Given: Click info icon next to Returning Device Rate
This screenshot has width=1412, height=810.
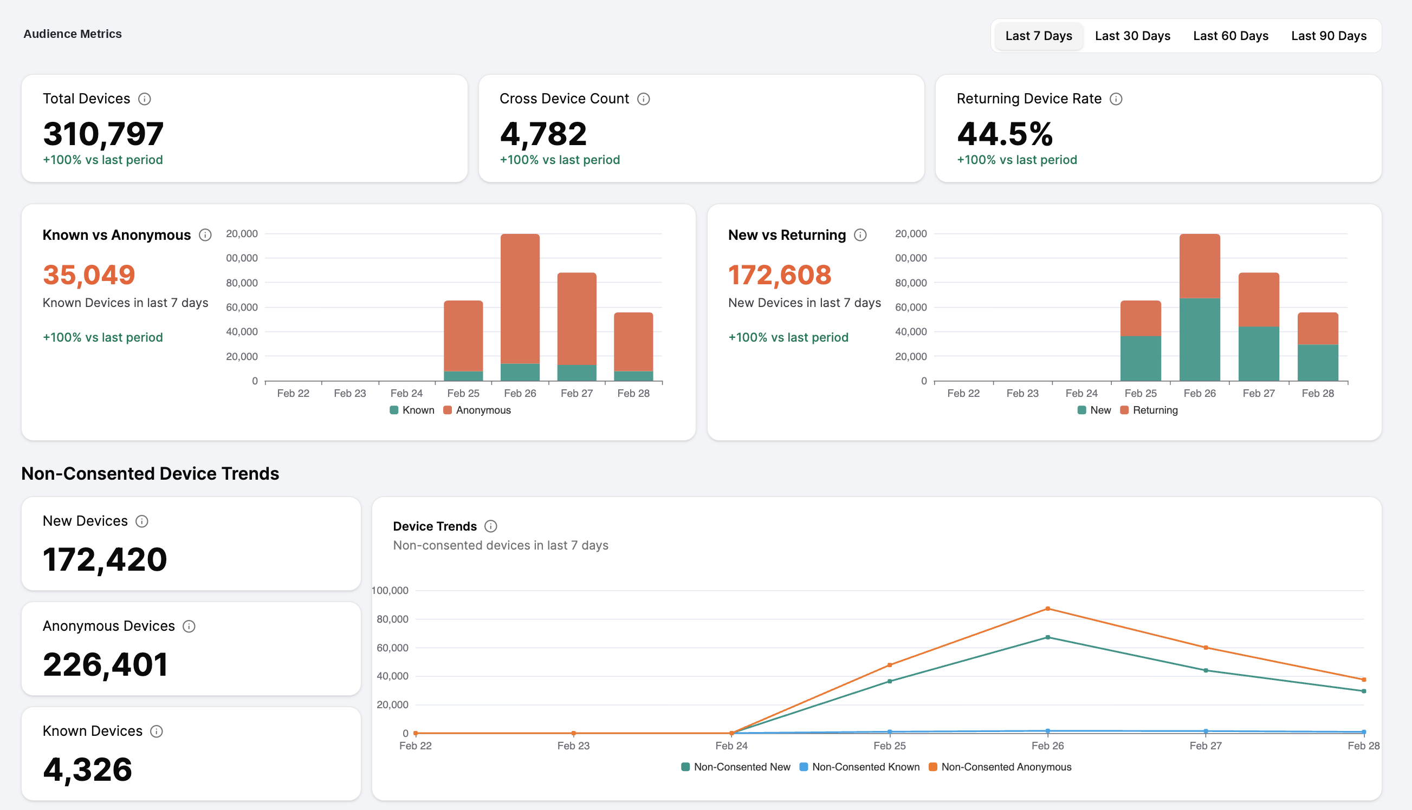Looking at the screenshot, I should pyautogui.click(x=1116, y=99).
